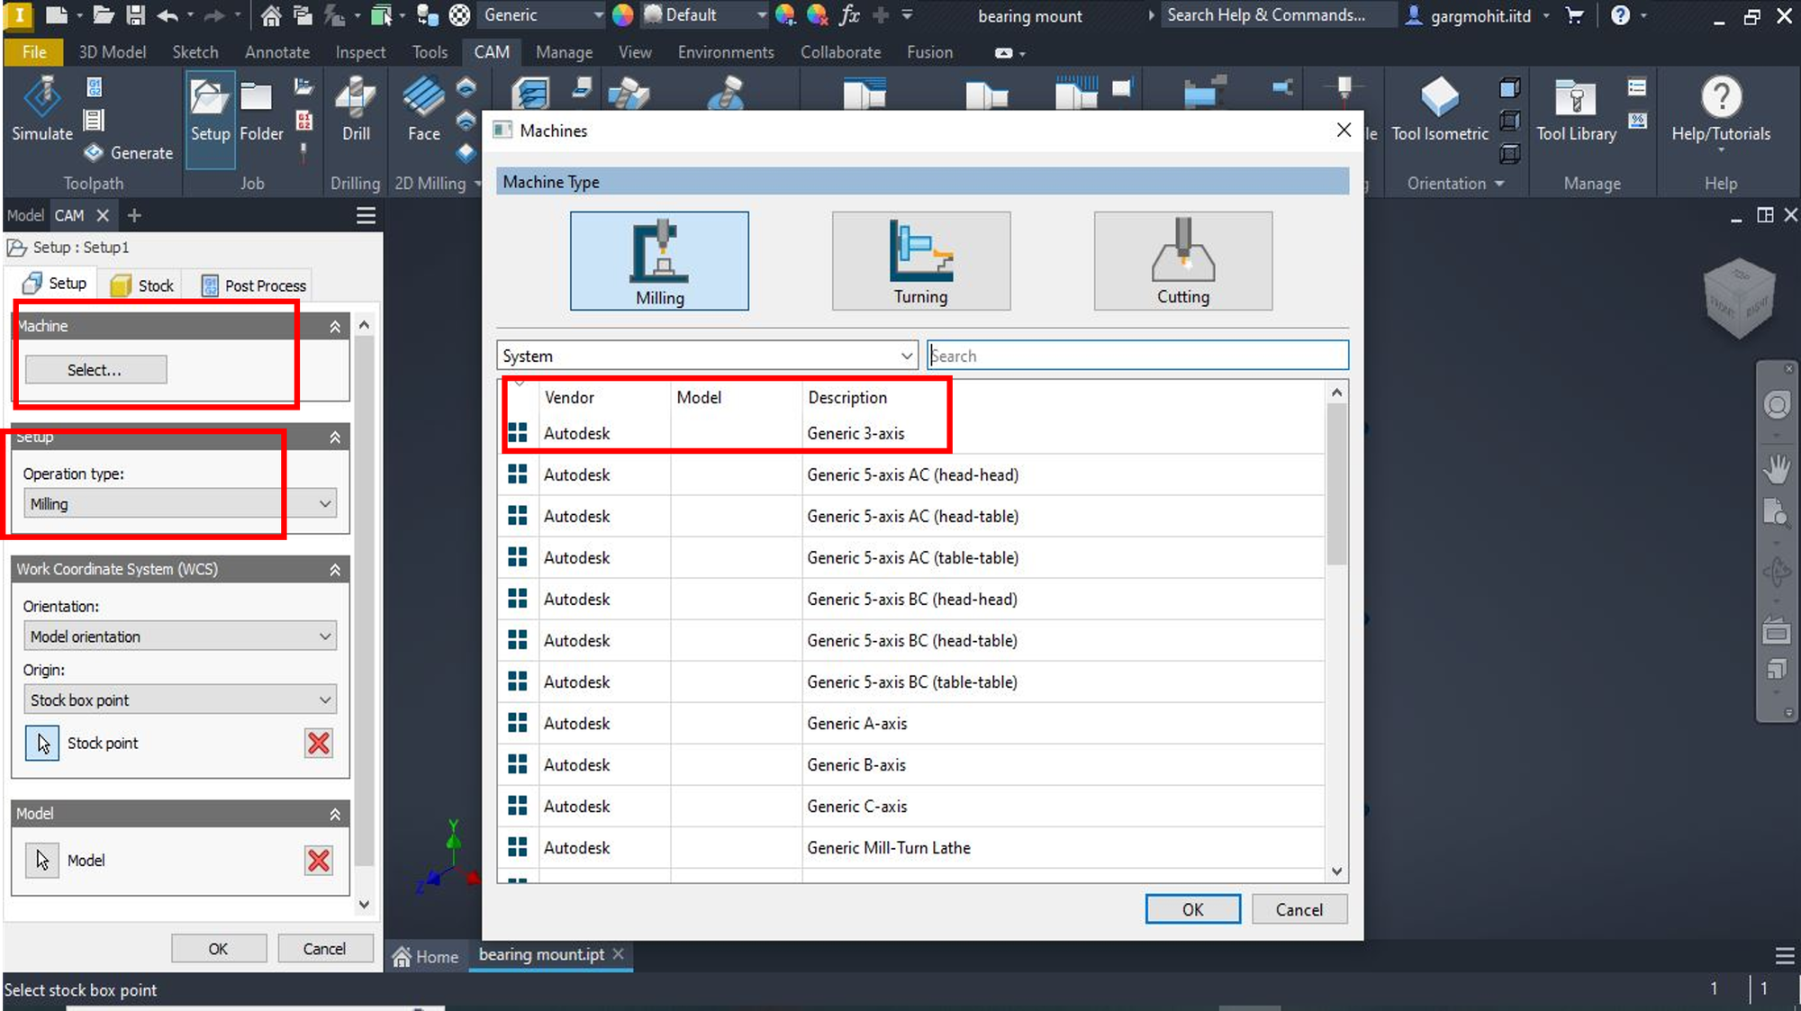Click the zoom document icon in navigation bar
The width and height of the screenshot is (1801, 1011).
point(1776,512)
